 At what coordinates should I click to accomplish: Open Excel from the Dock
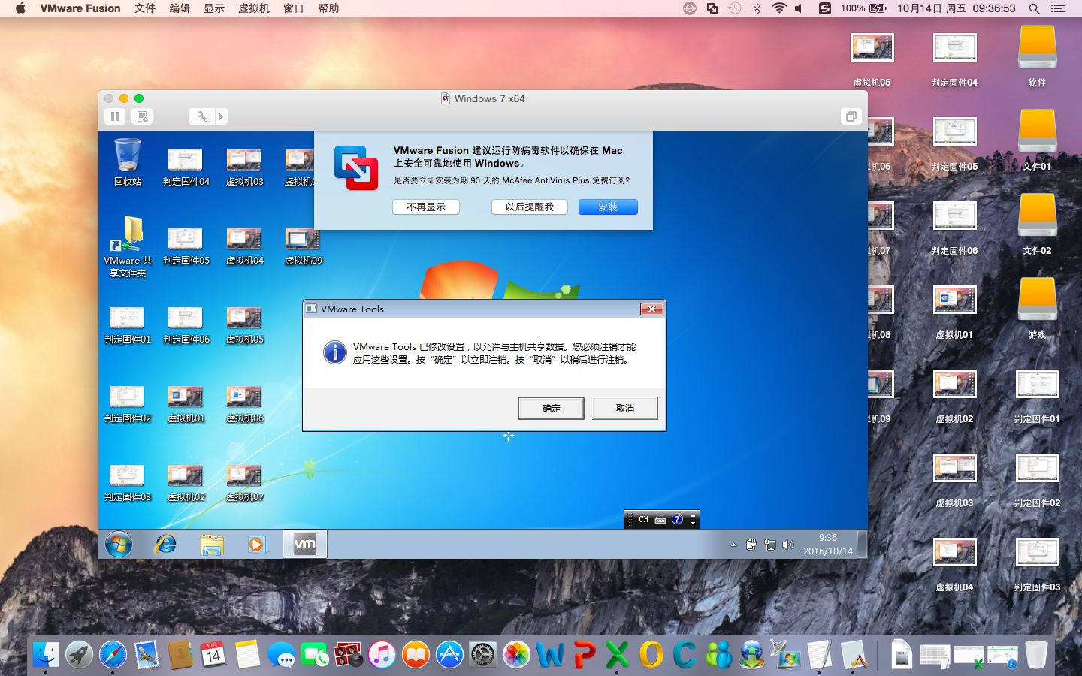tap(617, 655)
